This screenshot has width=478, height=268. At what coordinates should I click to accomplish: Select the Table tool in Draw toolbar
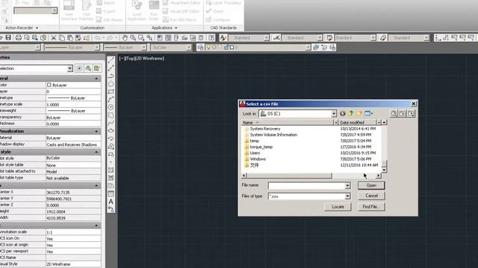tap(111, 194)
